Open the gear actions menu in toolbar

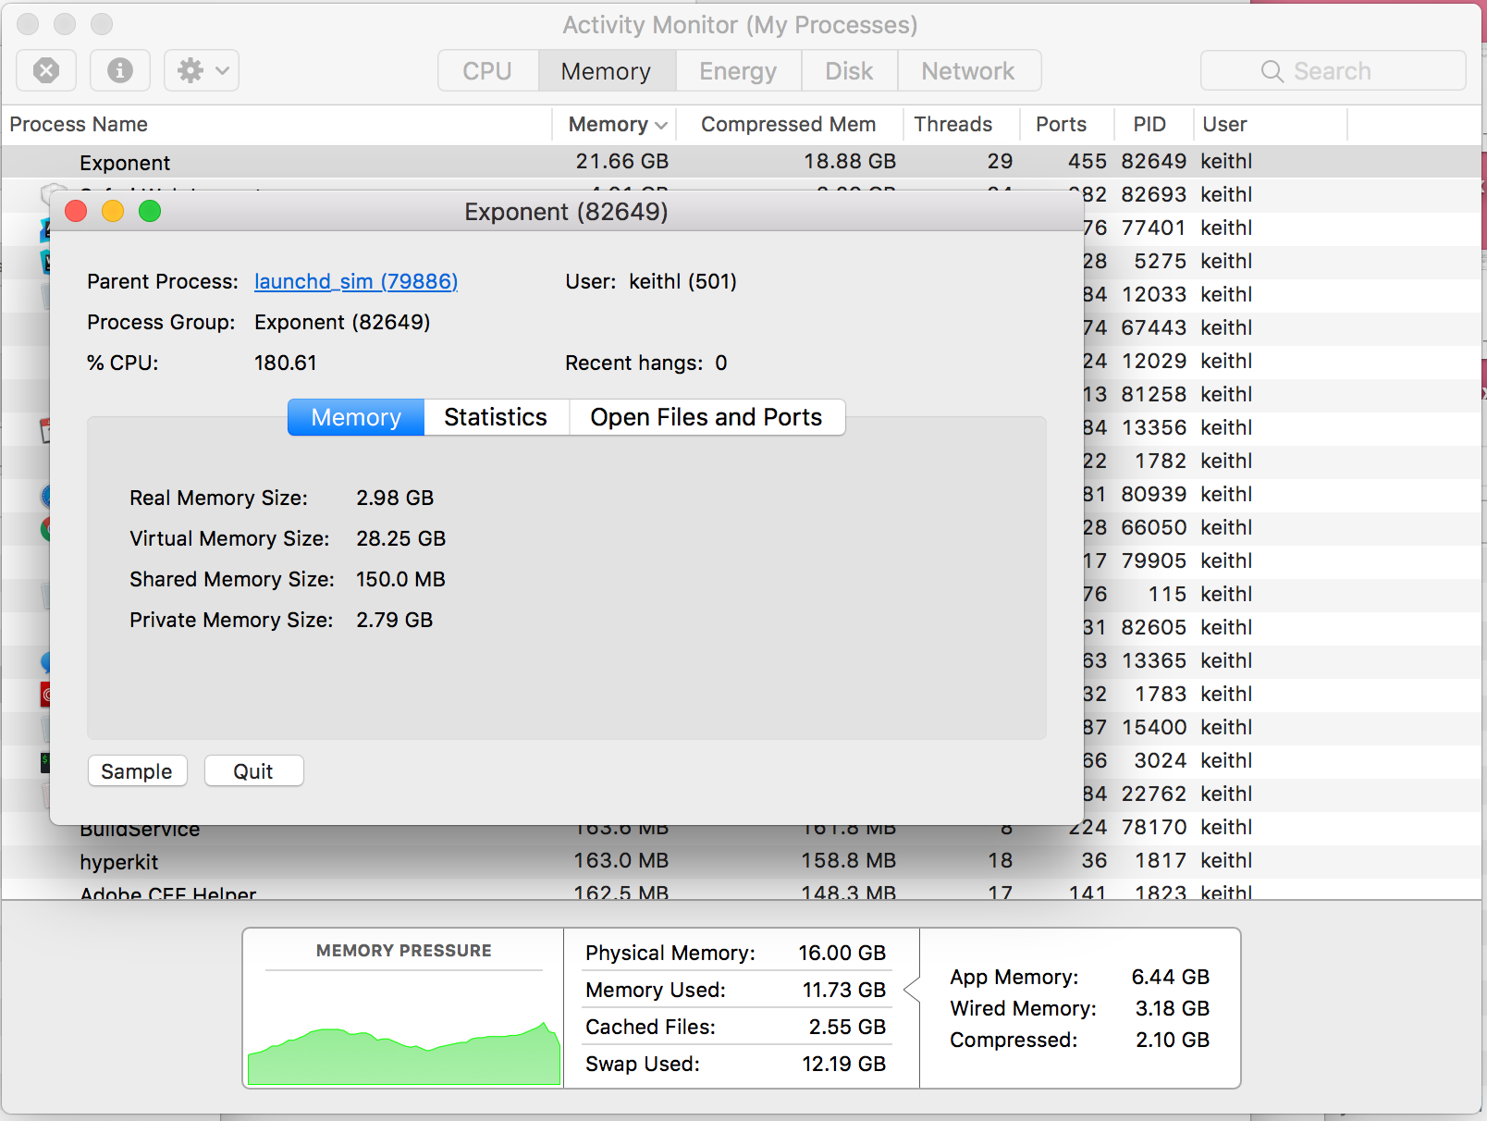tap(201, 70)
